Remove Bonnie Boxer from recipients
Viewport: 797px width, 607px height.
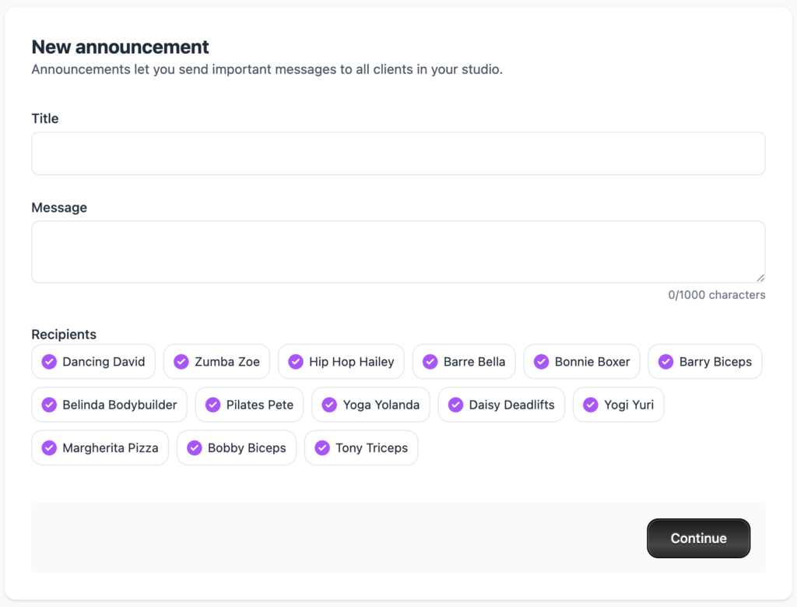pos(581,362)
